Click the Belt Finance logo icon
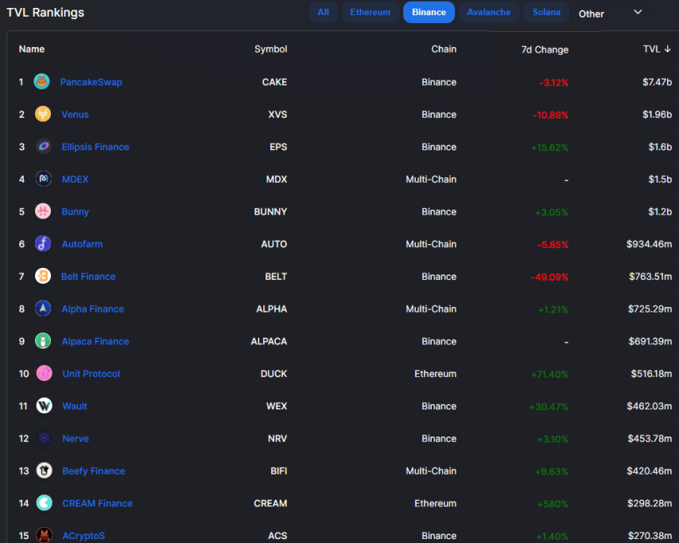679x543 pixels. click(x=43, y=276)
